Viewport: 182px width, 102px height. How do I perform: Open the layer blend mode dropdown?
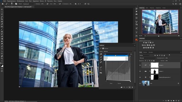[148, 58]
